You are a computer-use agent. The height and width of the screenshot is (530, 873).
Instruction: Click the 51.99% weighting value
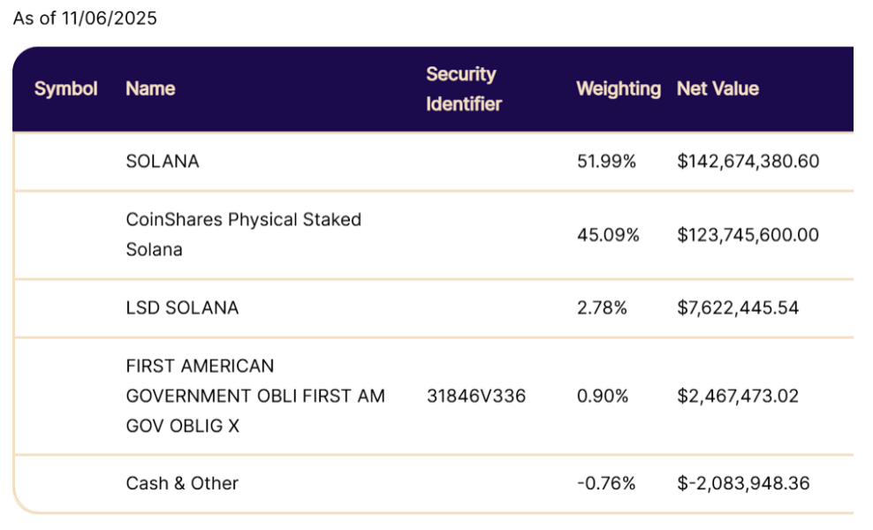click(606, 161)
